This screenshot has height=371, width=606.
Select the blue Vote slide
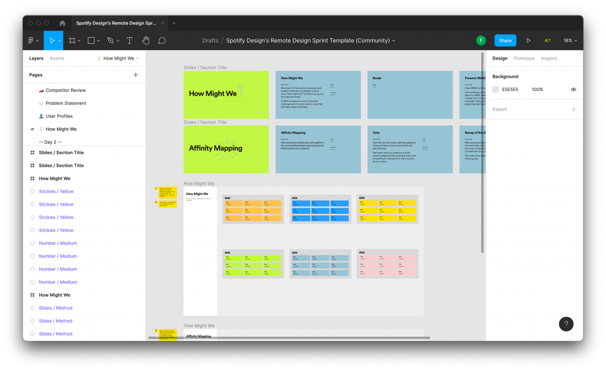coord(410,149)
